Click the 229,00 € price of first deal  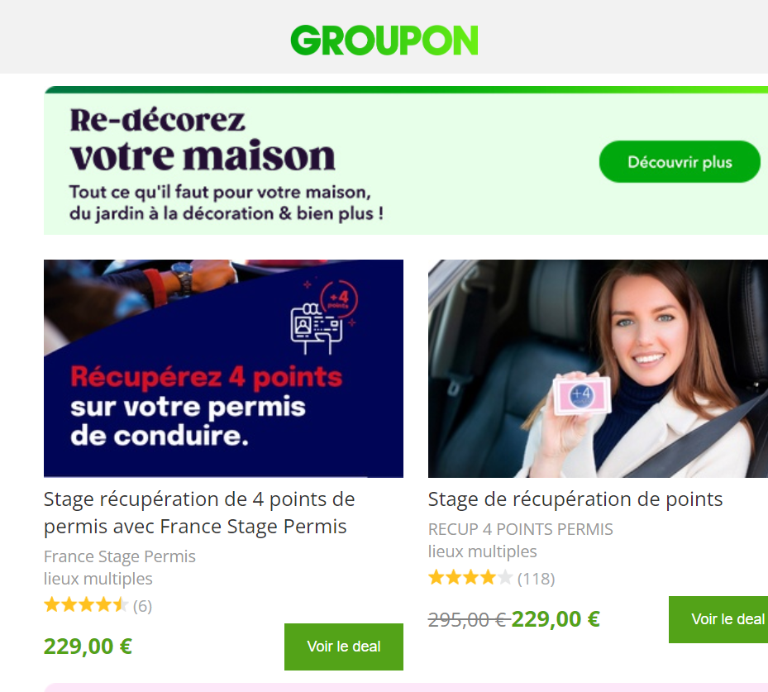[88, 646]
